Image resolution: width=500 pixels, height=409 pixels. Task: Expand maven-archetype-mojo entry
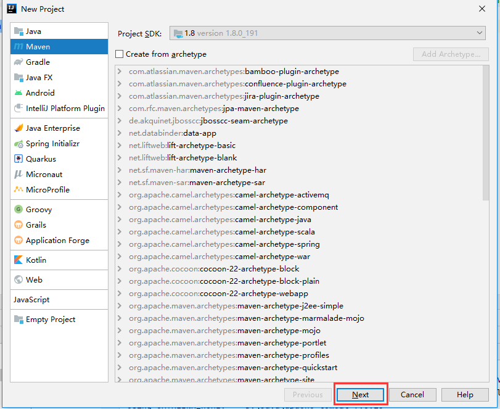[x=120, y=331]
